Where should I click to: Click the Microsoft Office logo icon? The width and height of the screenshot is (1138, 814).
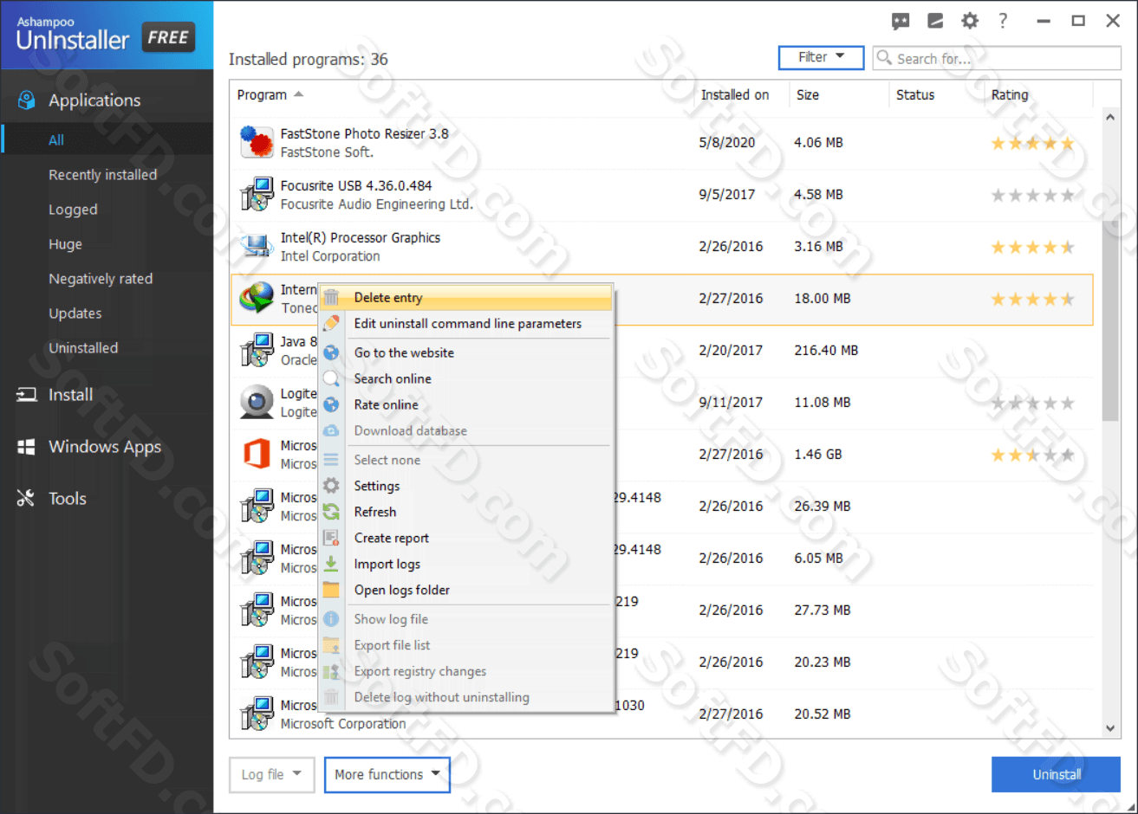[x=257, y=454]
